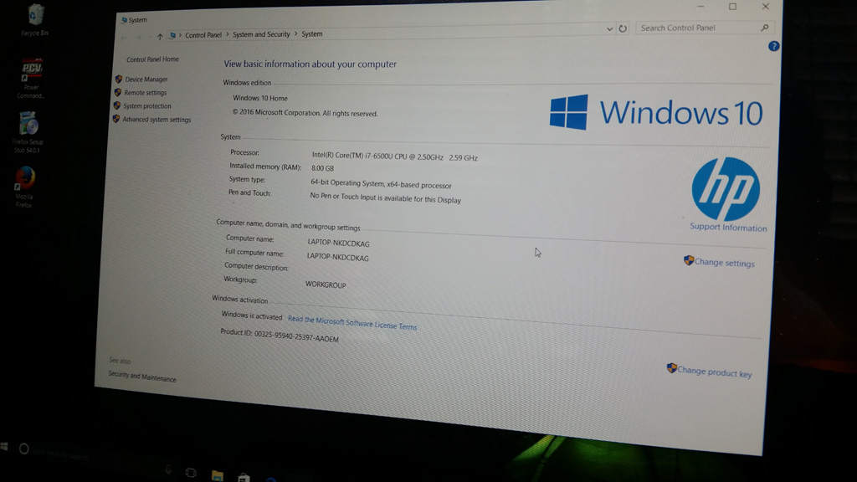Click Change settings for computer name

pos(725,262)
